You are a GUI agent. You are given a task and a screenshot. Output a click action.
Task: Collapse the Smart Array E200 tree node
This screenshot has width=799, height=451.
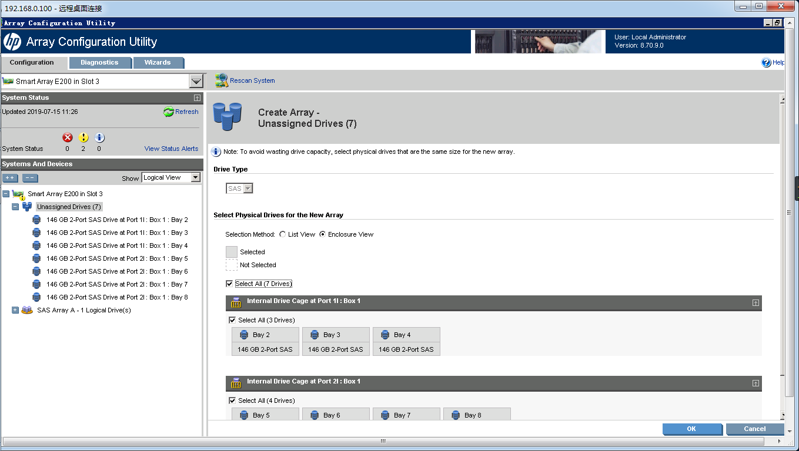[x=6, y=194]
